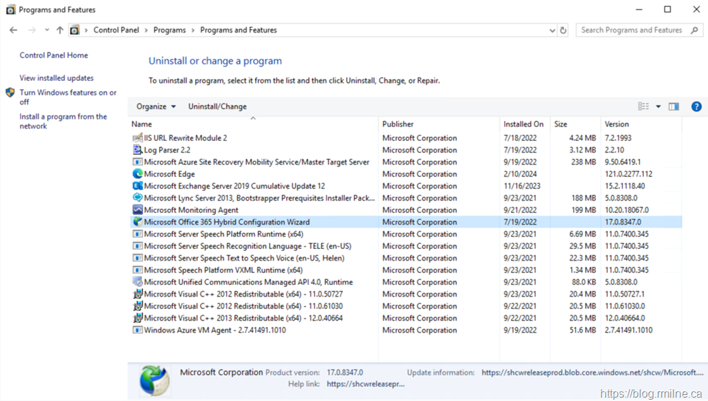Select the Log Parser 2.2 entry
708x401 pixels.
coord(167,150)
